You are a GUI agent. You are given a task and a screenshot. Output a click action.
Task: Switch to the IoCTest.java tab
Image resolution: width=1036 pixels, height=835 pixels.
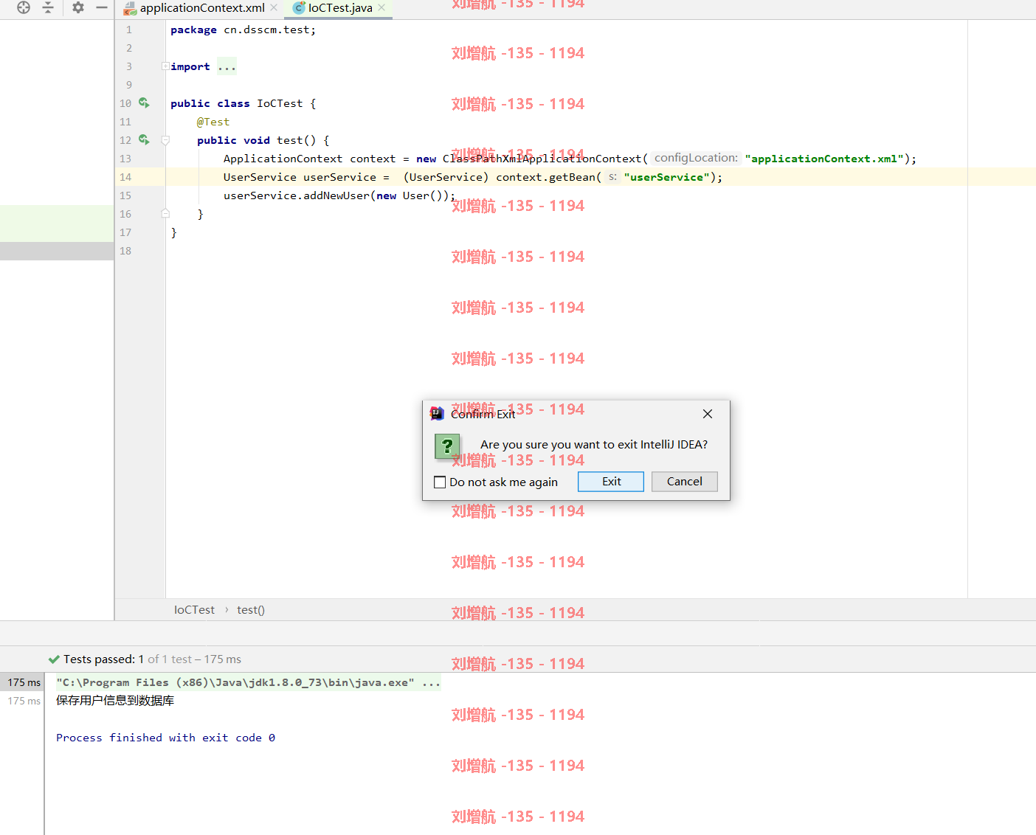(x=340, y=8)
